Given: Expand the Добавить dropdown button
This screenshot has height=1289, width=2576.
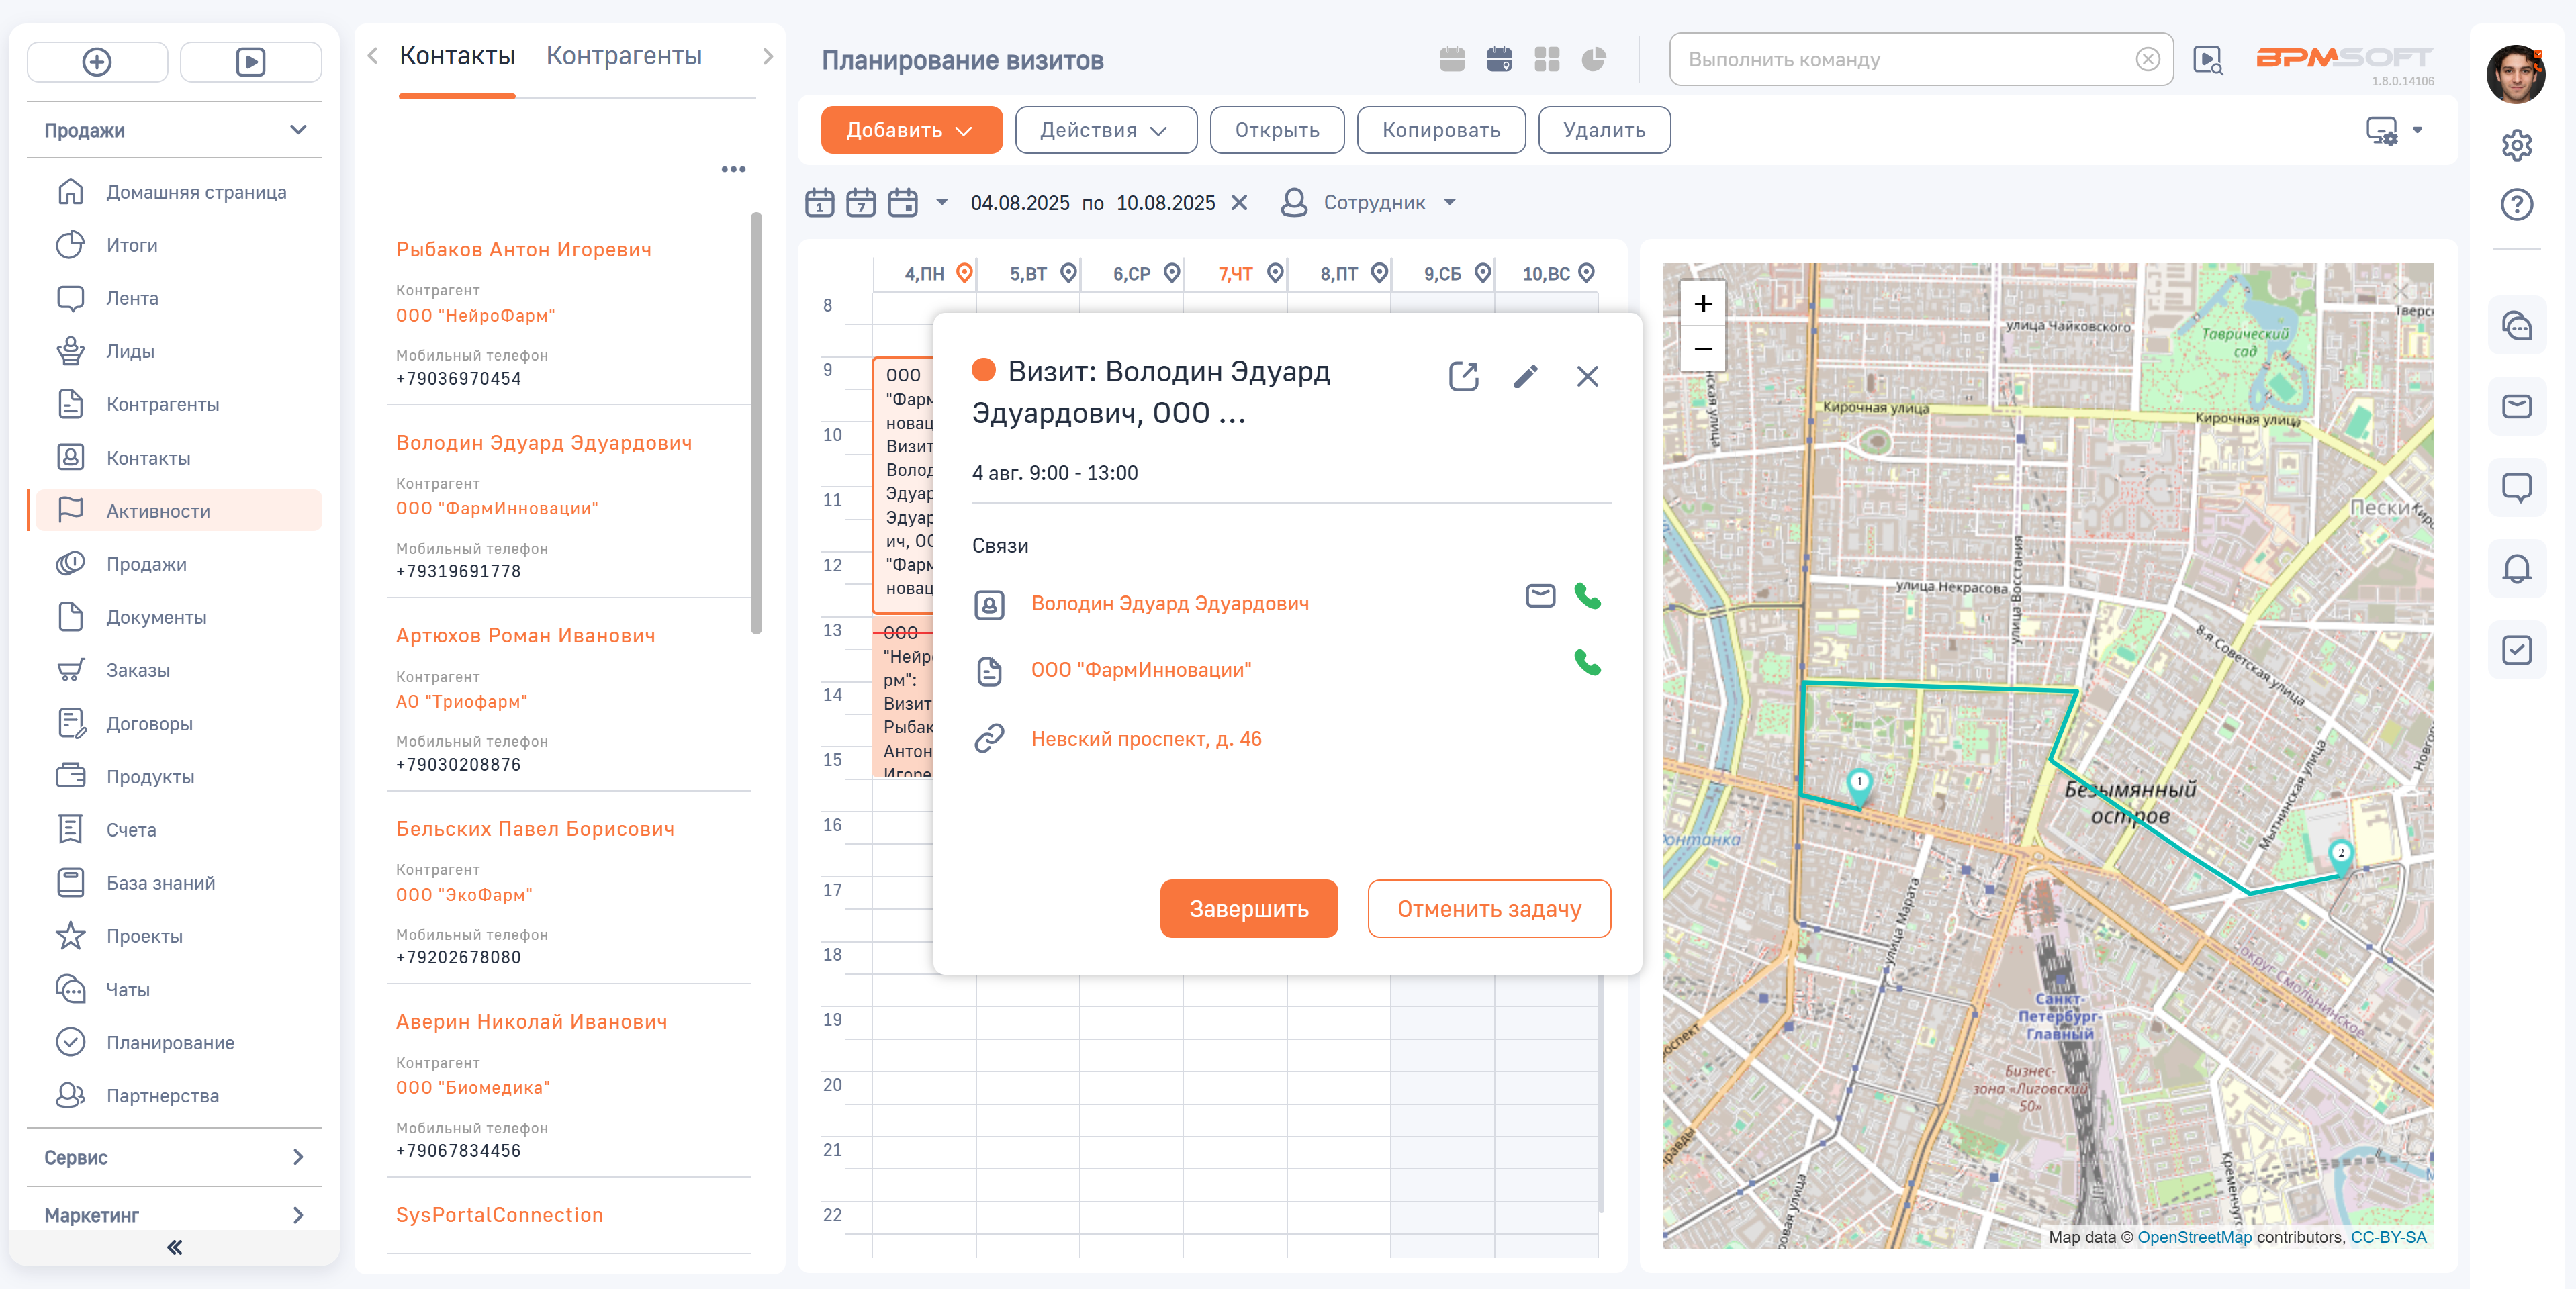Looking at the screenshot, I should [x=911, y=130].
